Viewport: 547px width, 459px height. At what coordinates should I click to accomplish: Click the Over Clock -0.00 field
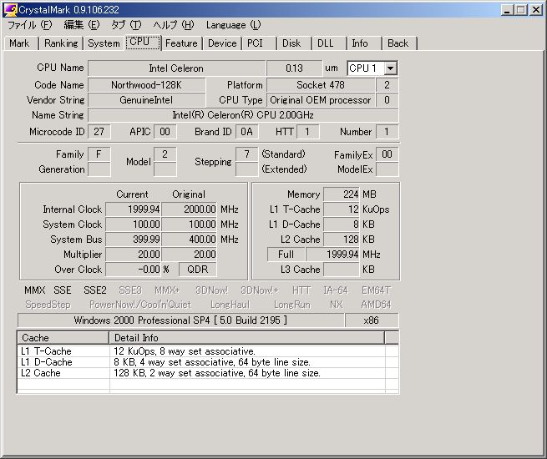click(x=133, y=270)
